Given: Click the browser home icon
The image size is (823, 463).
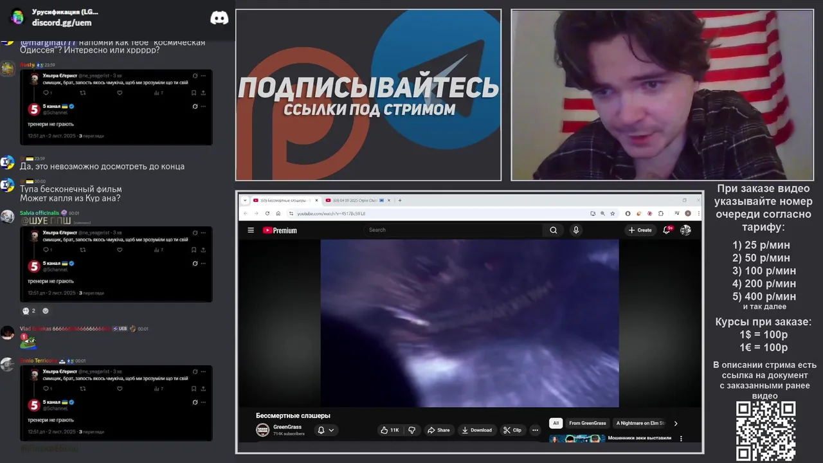Looking at the screenshot, I should [x=278, y=213].
